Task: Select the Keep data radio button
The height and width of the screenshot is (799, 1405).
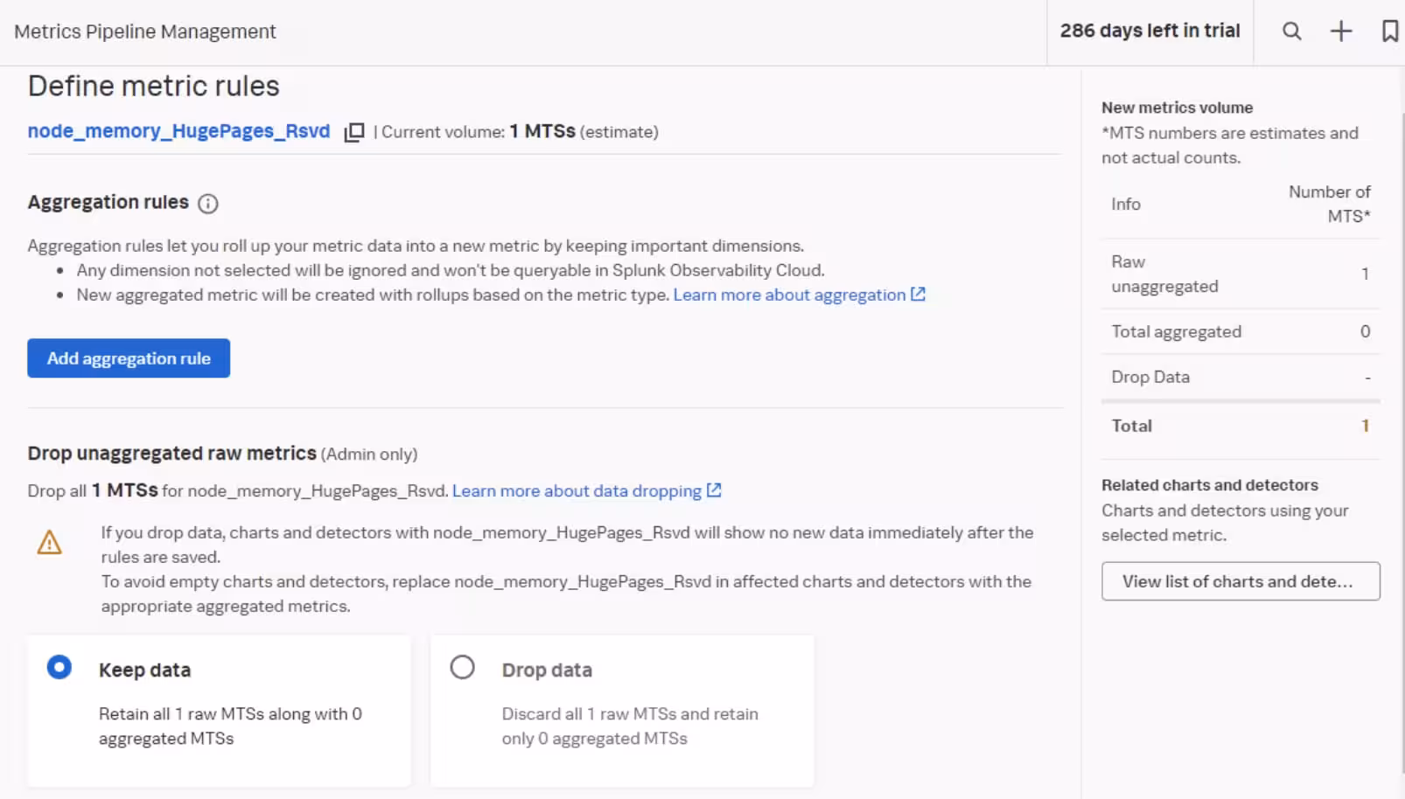Action: [59, 668]
